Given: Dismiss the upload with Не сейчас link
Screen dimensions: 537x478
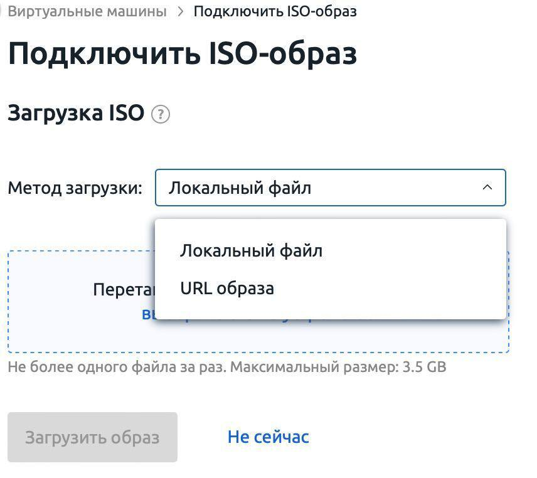Looking at the screenshot, I should tap(267, 437).
